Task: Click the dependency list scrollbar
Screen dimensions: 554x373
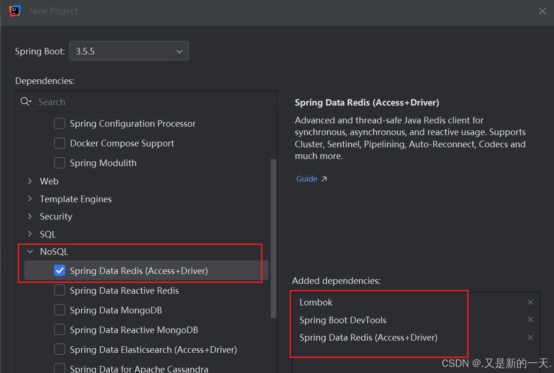Action: click(273, 238)
